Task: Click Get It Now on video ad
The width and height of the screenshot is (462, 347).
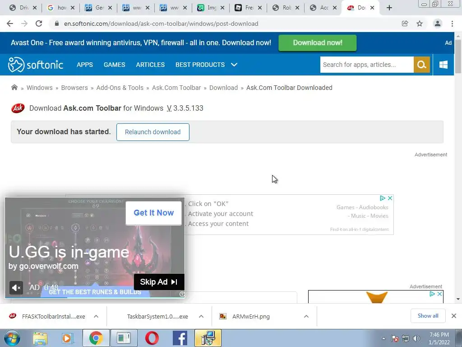Action: click(153, 213)
